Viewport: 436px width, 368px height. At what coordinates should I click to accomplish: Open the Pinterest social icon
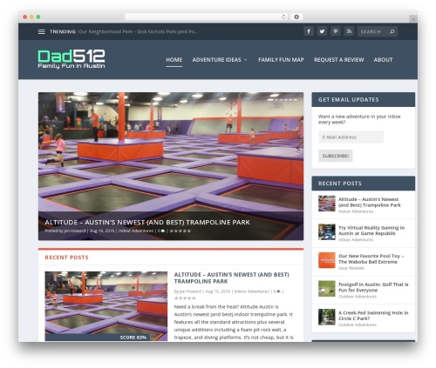[336, 31]
